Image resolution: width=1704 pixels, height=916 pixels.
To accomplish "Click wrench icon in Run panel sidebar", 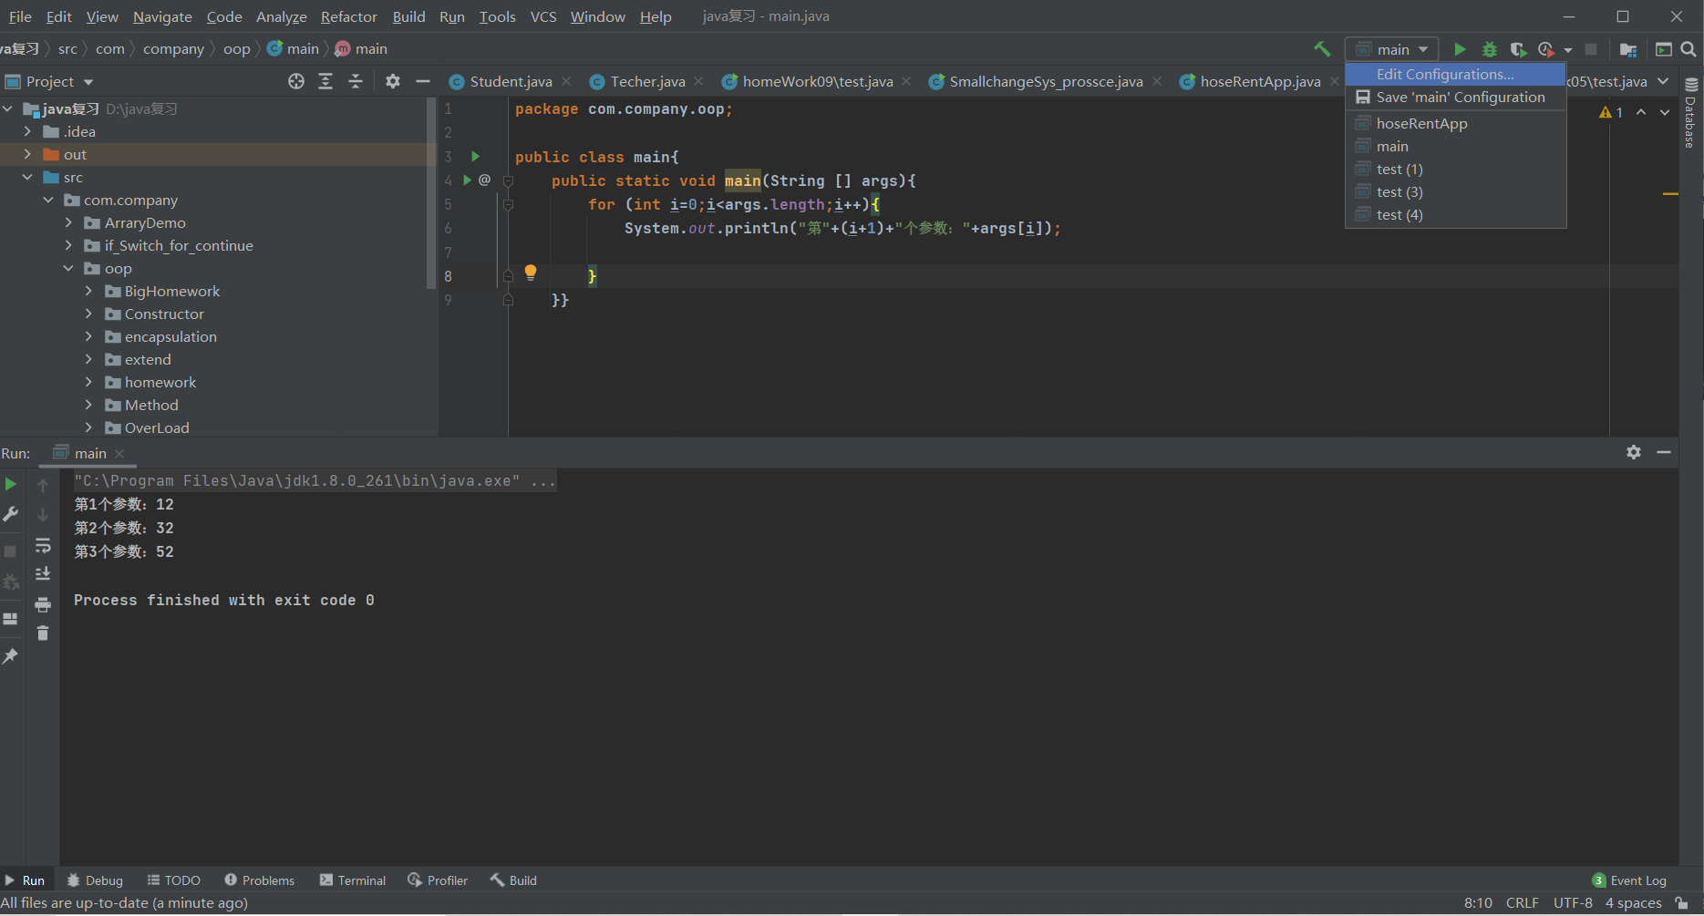I will [11, 514].
